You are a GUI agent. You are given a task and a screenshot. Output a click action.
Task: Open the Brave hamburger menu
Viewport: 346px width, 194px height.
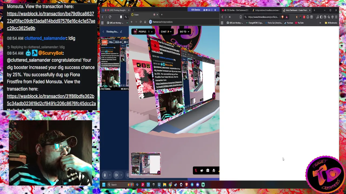336,17
